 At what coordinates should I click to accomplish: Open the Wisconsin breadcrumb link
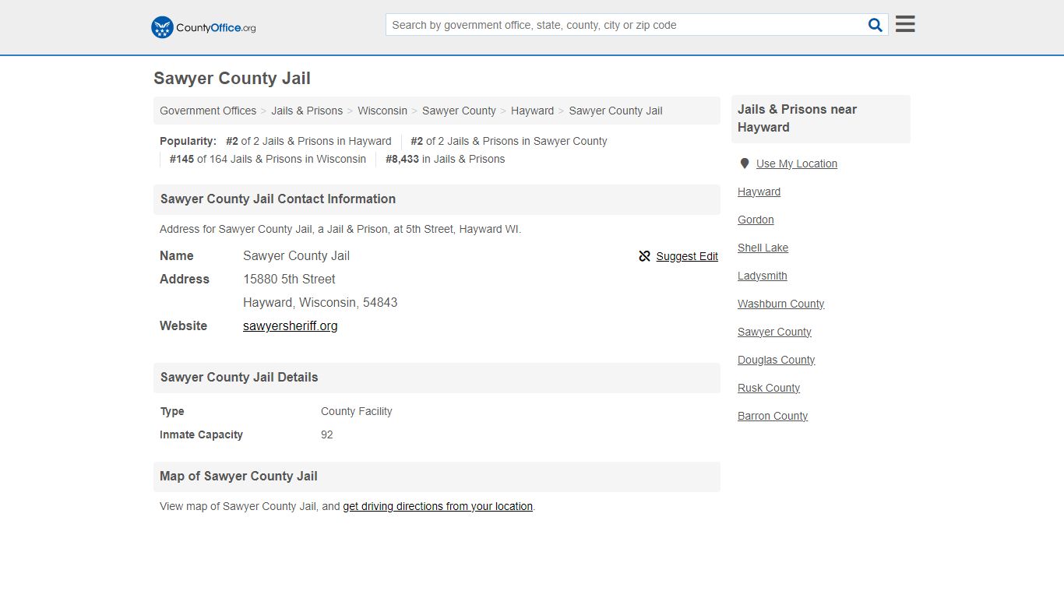coord(382,111)
